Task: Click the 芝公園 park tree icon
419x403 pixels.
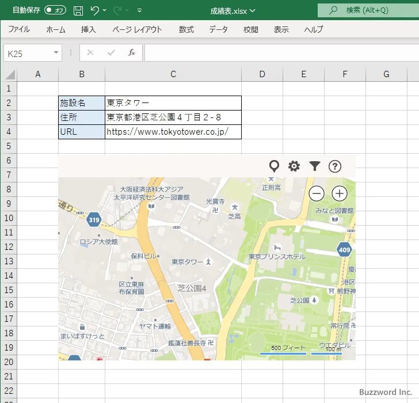Action: (x=314, y=300)
